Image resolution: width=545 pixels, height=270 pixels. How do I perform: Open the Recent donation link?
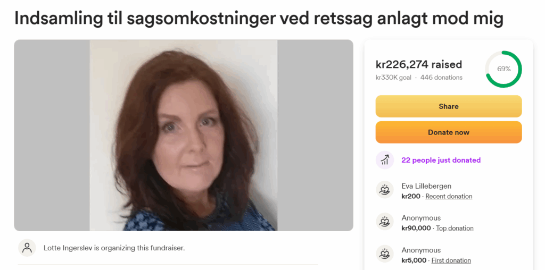pos(449,197)
